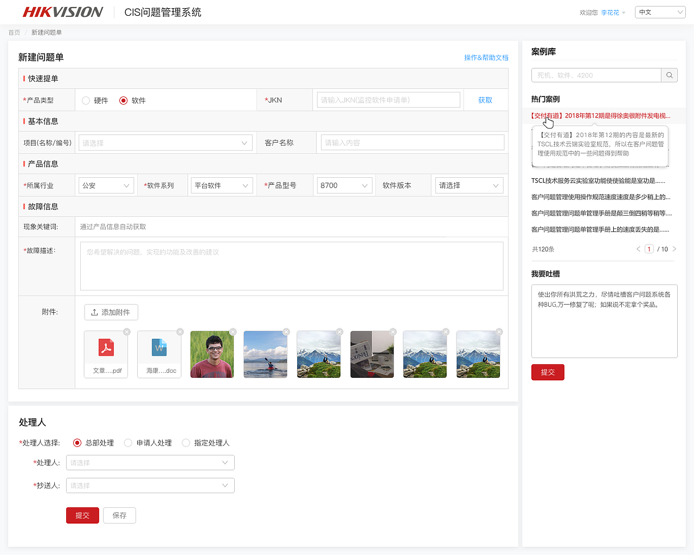Choose 申请人处理 as handler option

click(x=128, y=443)
